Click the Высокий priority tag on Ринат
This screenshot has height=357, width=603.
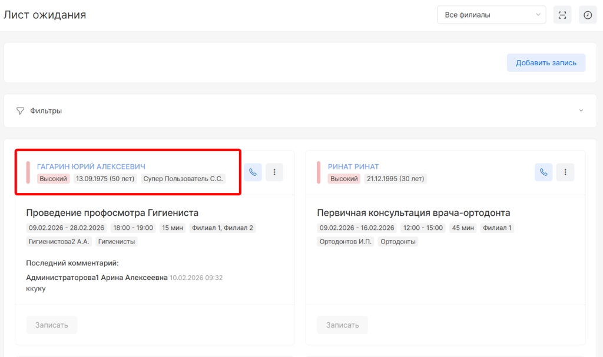(344, 179)
